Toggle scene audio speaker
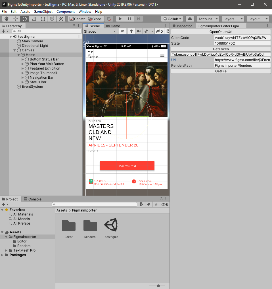 click(x=139, y=32)
